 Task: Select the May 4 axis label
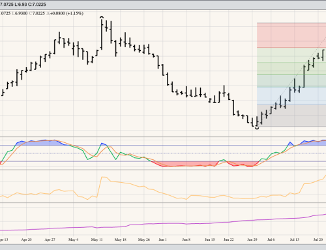73,240
